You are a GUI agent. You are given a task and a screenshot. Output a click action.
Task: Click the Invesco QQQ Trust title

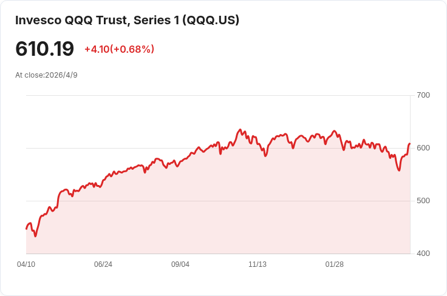(x=127, y=20)
